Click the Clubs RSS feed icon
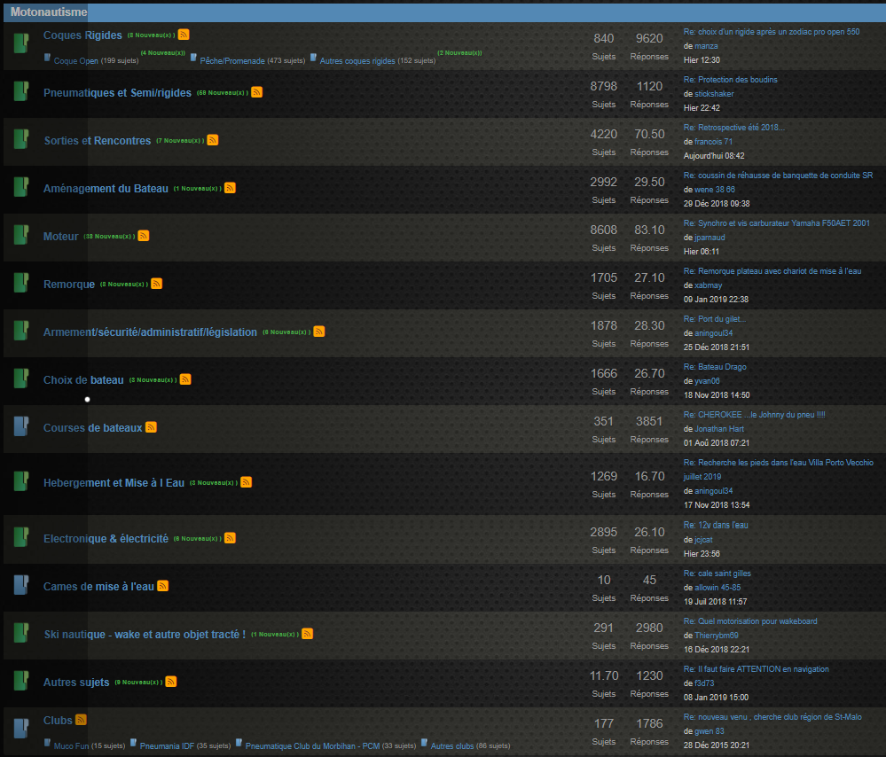The height and width of the screenshot is (757, 886). [x=81, y=720]
